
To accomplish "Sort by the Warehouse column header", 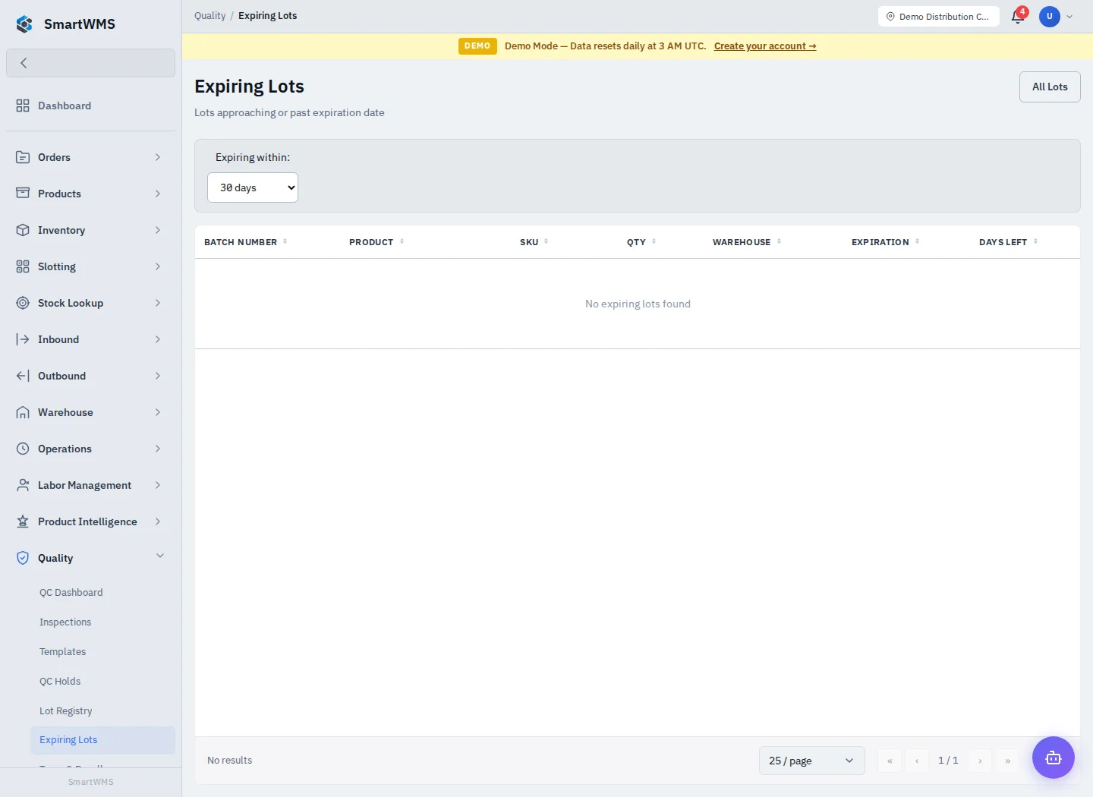I will 747,242.
